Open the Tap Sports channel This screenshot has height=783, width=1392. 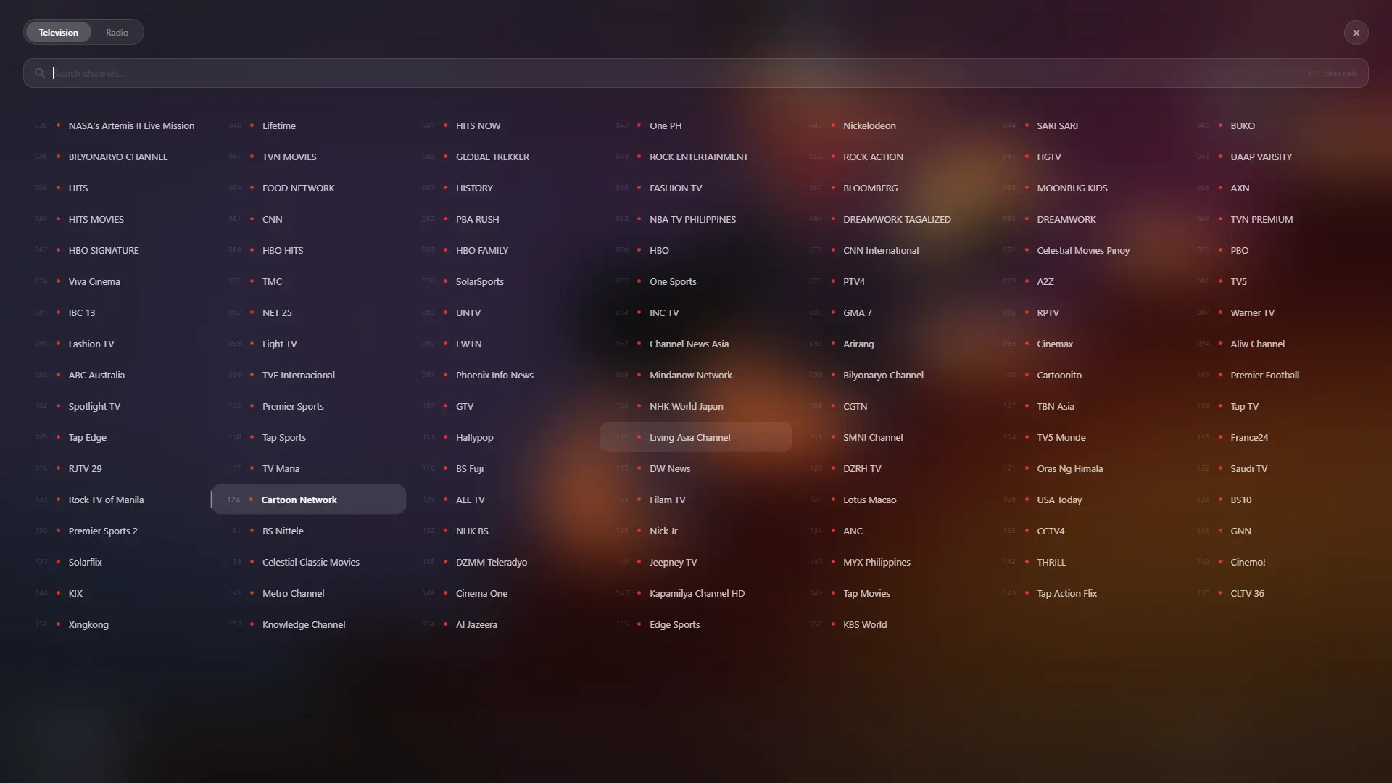pos(308,437)
